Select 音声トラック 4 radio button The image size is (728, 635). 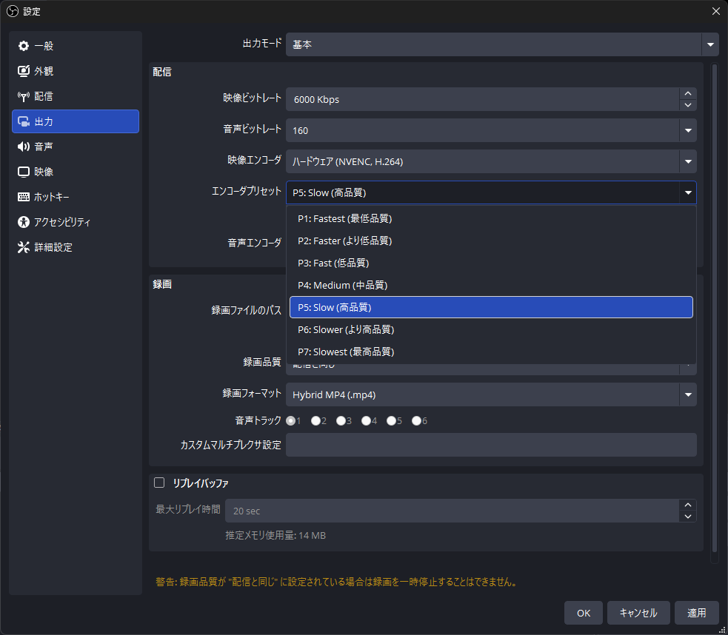pos(367,420)
